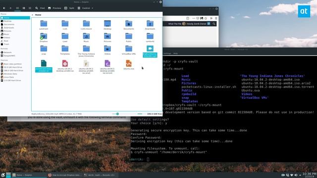317x178 pixels.
Task: Select the Load folder icon
Action: tap(65, 36)
